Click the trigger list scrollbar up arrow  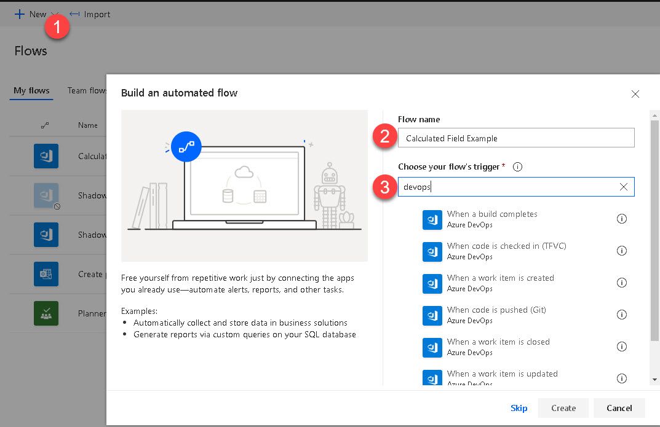(654, 115)
